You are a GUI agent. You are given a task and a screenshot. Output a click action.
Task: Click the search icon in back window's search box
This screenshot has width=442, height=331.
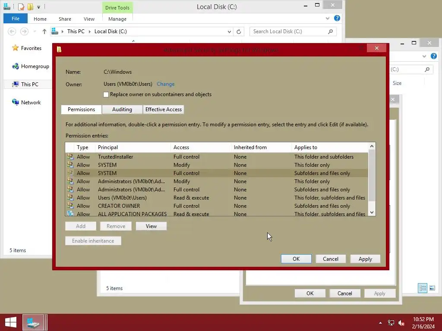point(427,69)
